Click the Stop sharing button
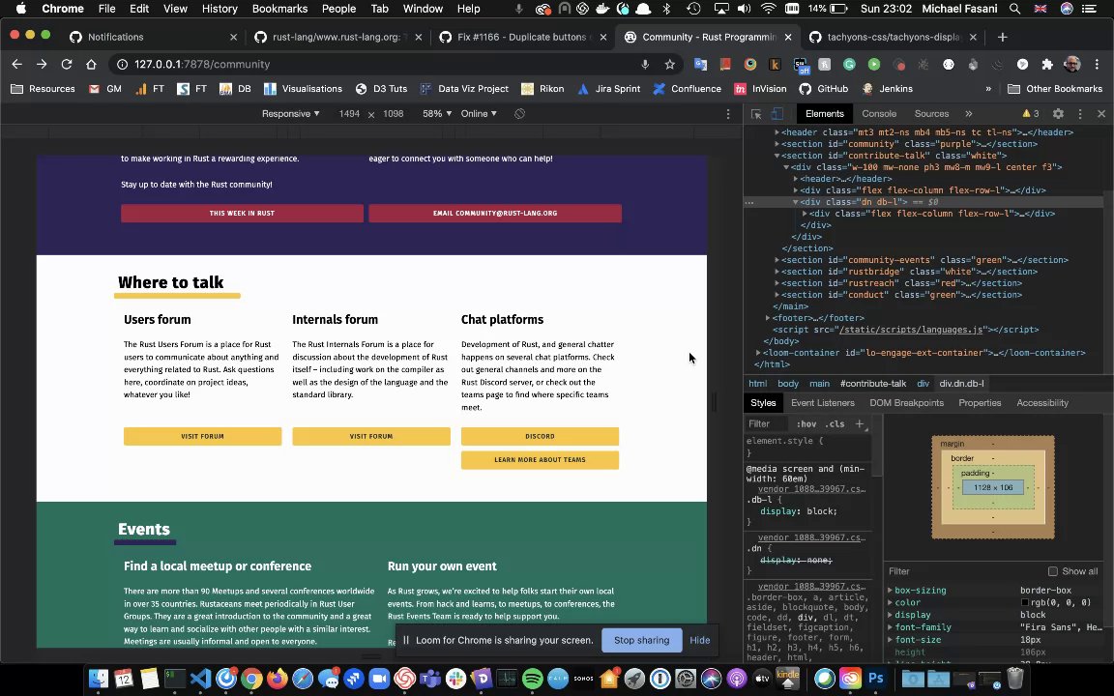Screen dimensions: 1114x696 [641, 640]
